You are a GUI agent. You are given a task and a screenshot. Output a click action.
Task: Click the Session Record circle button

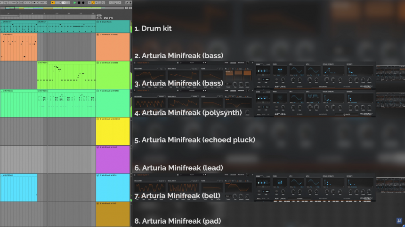pos(103,2)
